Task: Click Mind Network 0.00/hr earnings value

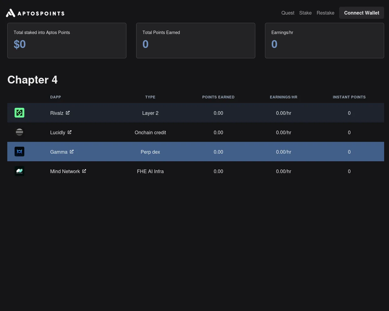Action: coord(284,171)
